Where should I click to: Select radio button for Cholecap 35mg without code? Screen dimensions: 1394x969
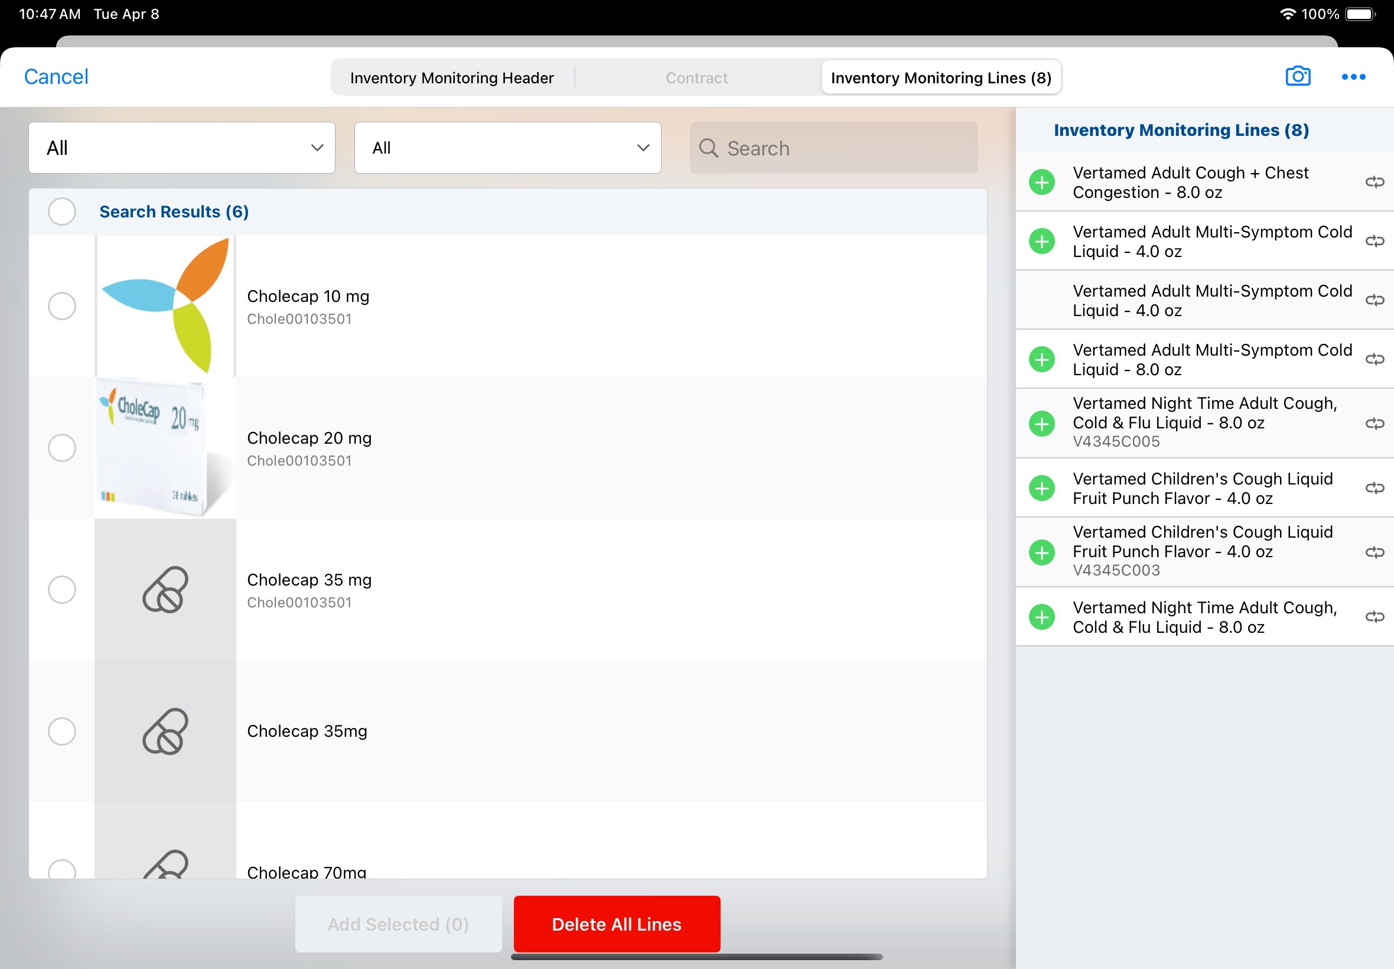(x=62, y=731)
